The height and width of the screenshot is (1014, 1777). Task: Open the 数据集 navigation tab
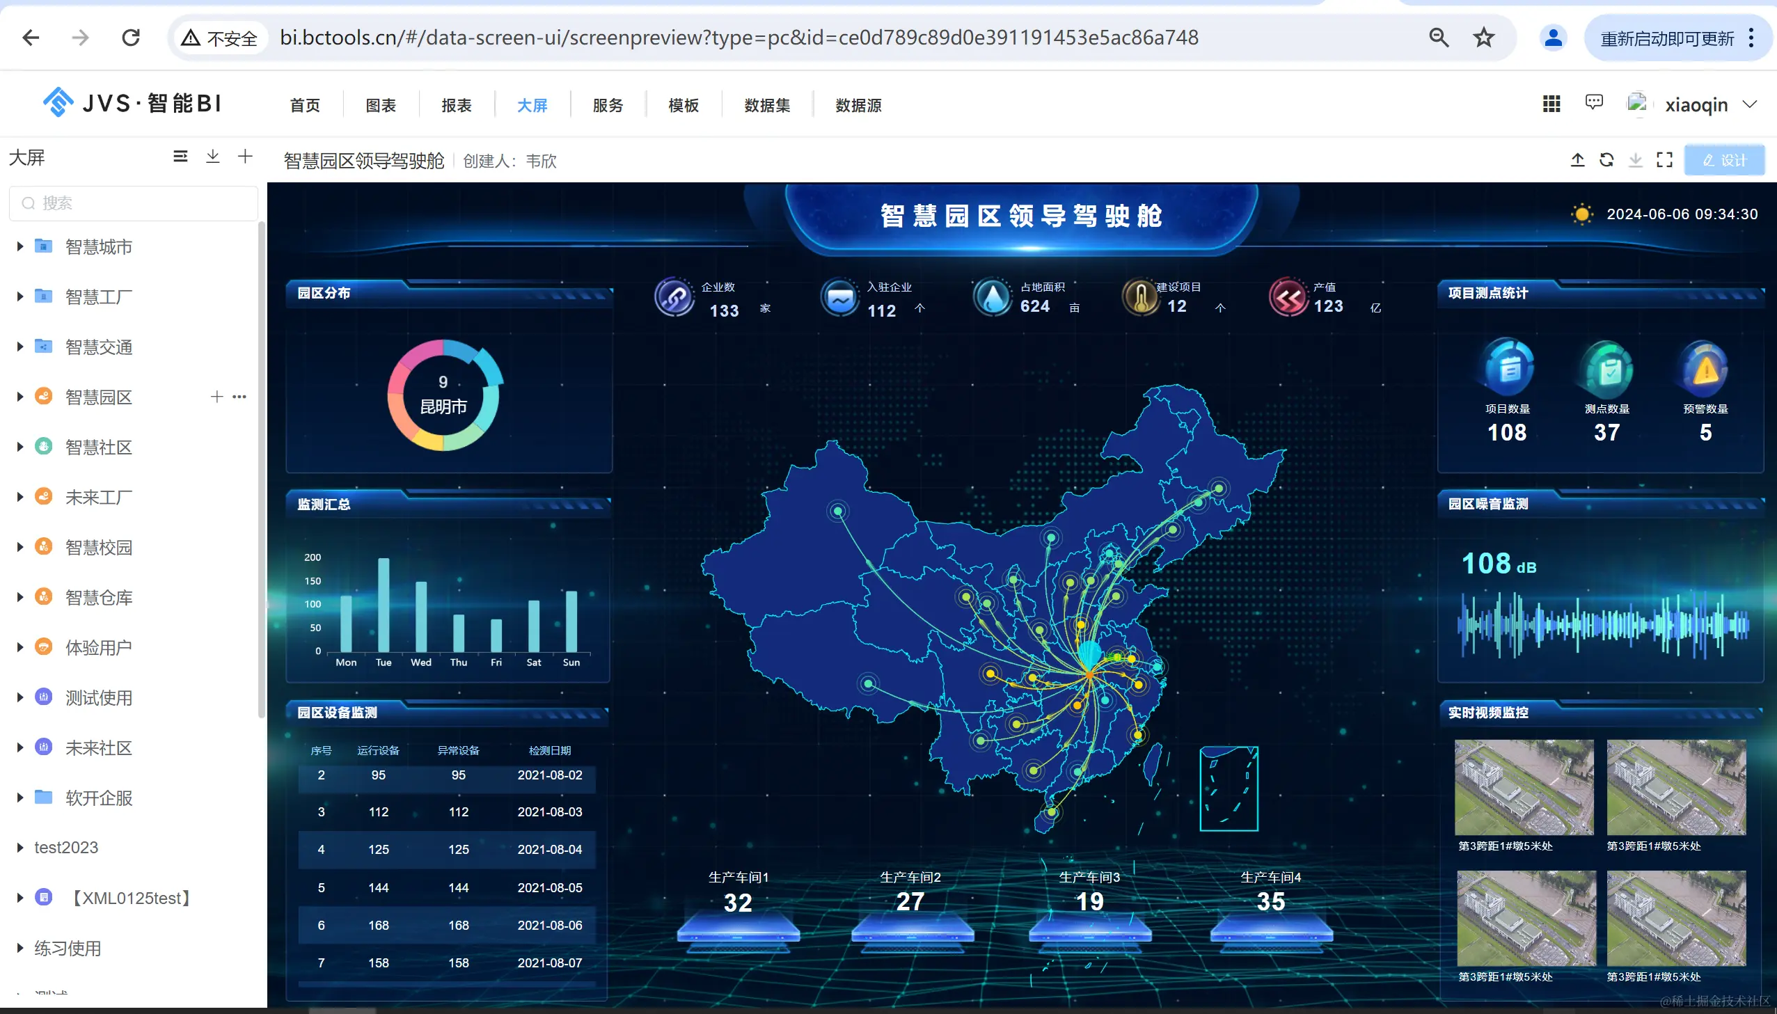(x=766, y=105)
